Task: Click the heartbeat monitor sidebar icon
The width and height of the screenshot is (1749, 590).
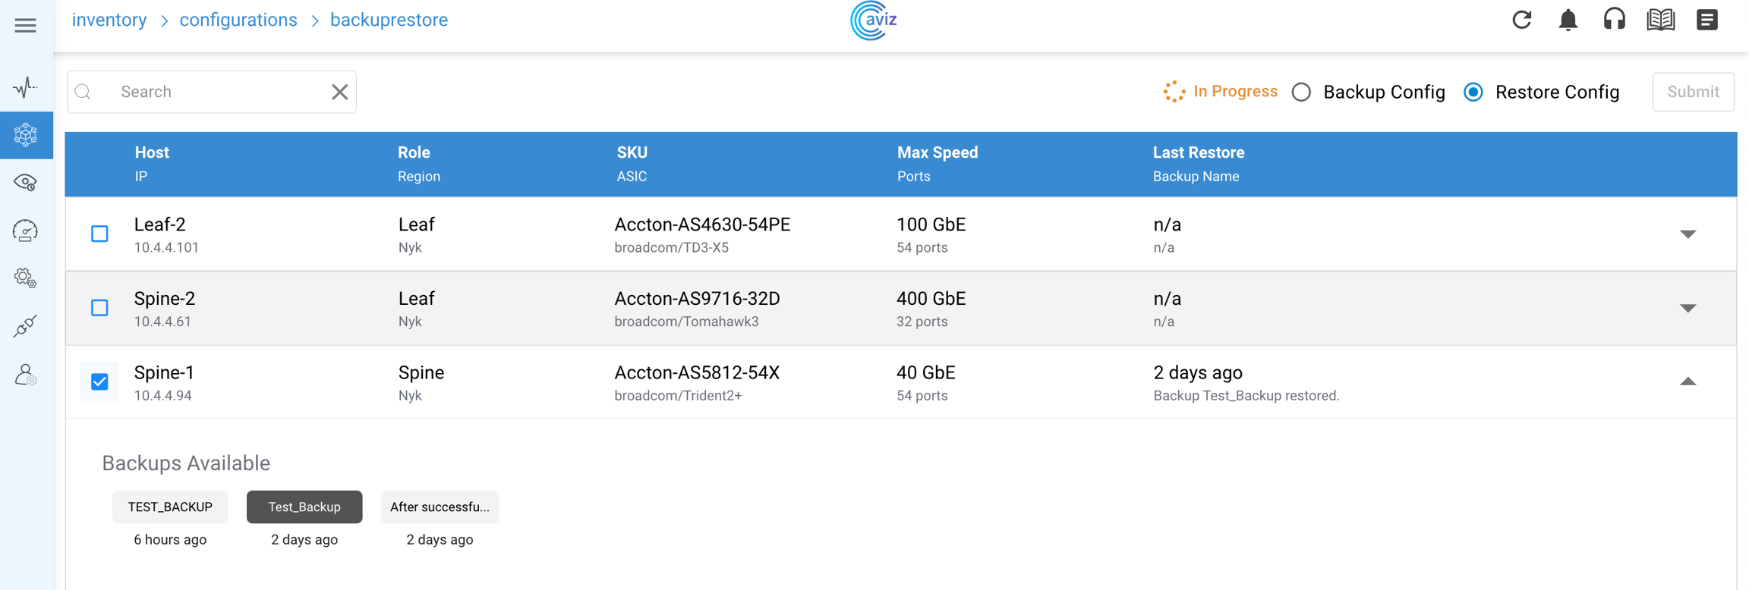Action: point(26,87)
